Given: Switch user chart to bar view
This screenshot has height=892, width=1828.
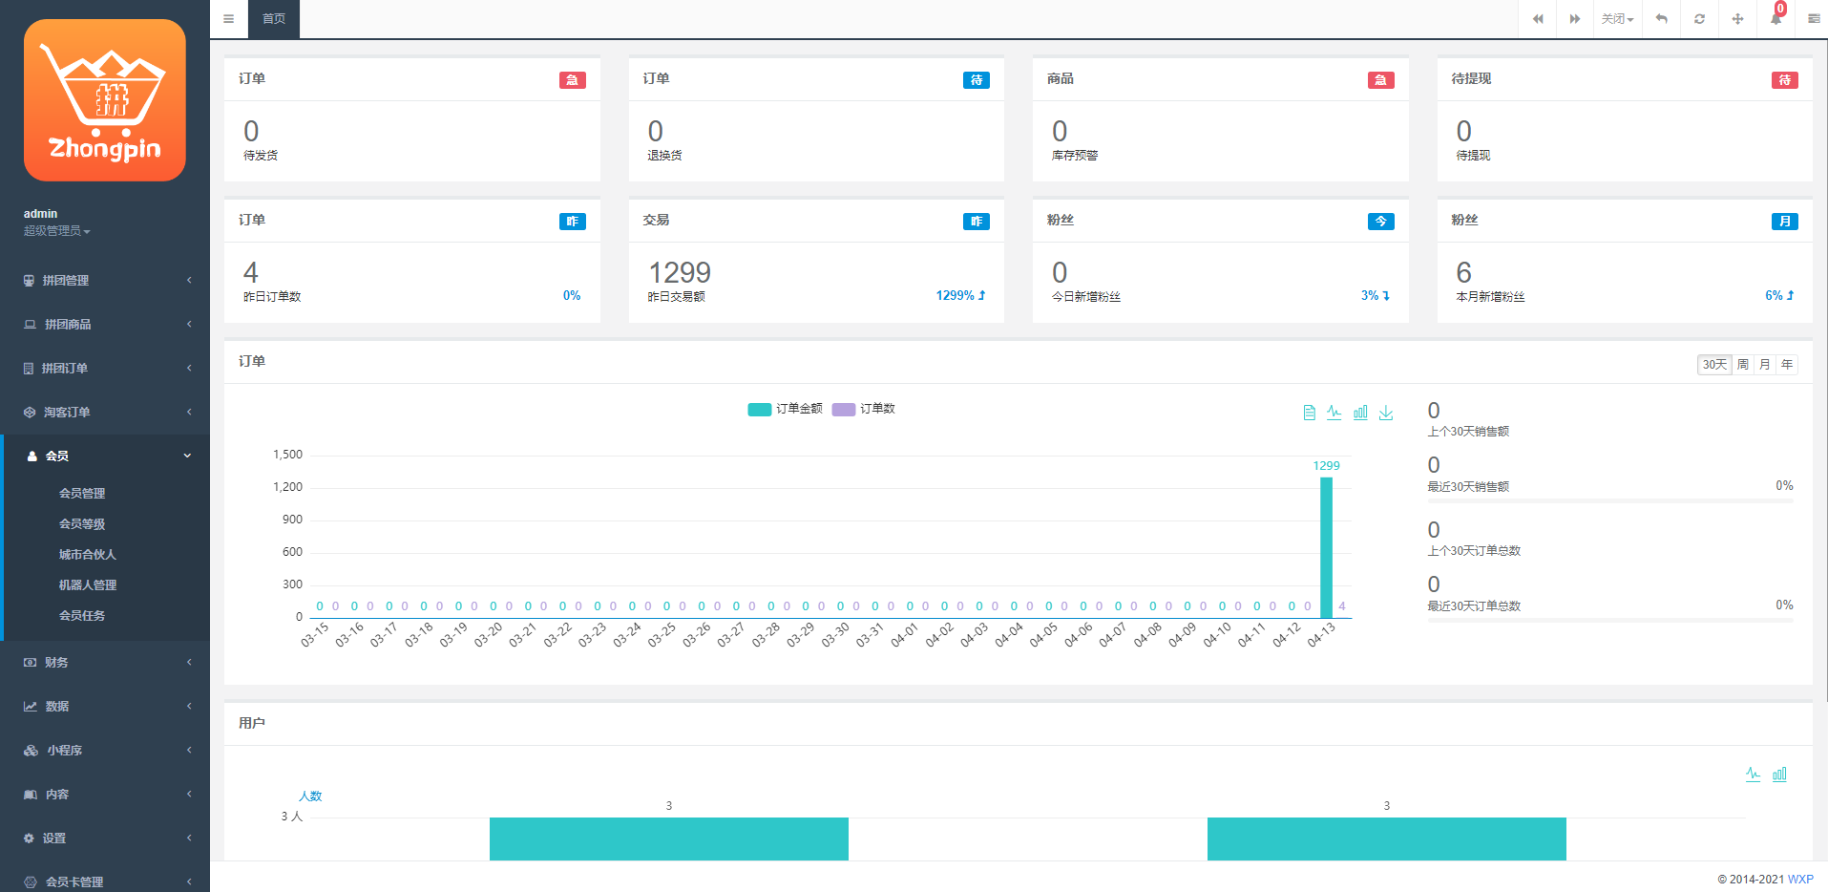Looking at the screenshot, I should [x=1779, y=775].
